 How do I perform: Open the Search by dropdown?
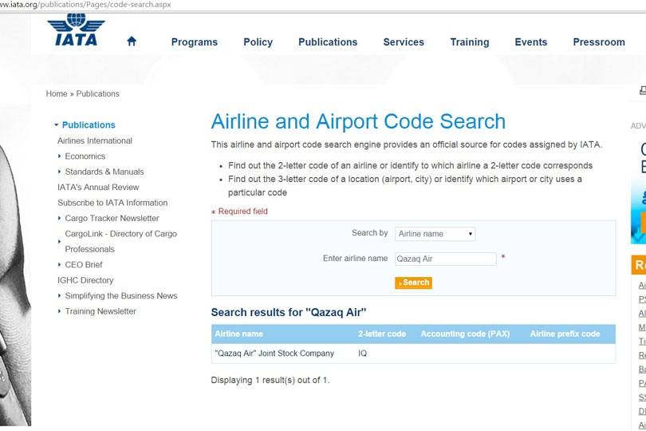(435, 234)
